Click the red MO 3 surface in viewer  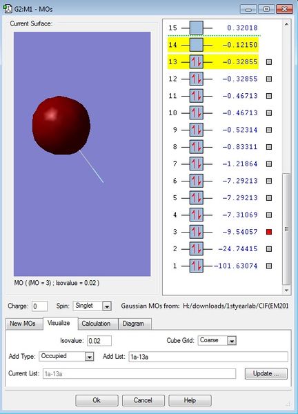click(x=61, y=126)
